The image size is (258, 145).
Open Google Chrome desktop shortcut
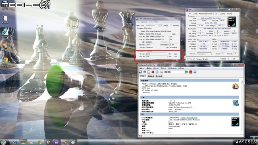pos(5,61)
